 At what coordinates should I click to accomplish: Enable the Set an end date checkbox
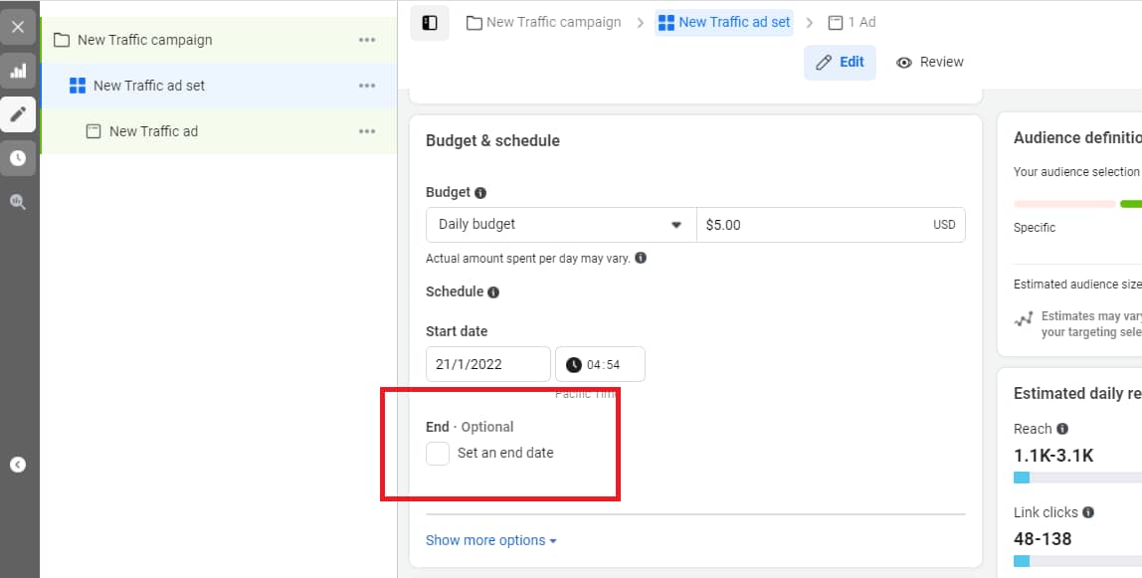pos(436,453)
